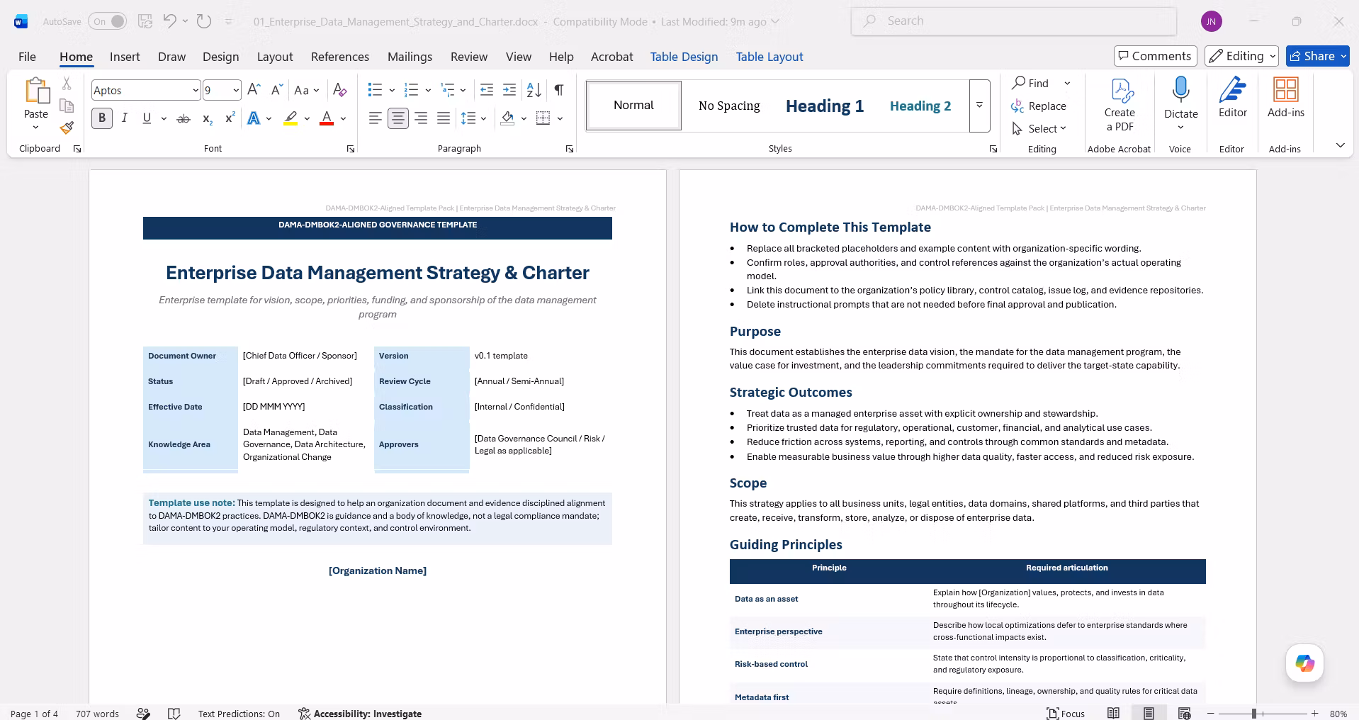The width and height of the screenshot is (1359, 720).
Task: Apply the No Spacing style
Action: [729, 106]
